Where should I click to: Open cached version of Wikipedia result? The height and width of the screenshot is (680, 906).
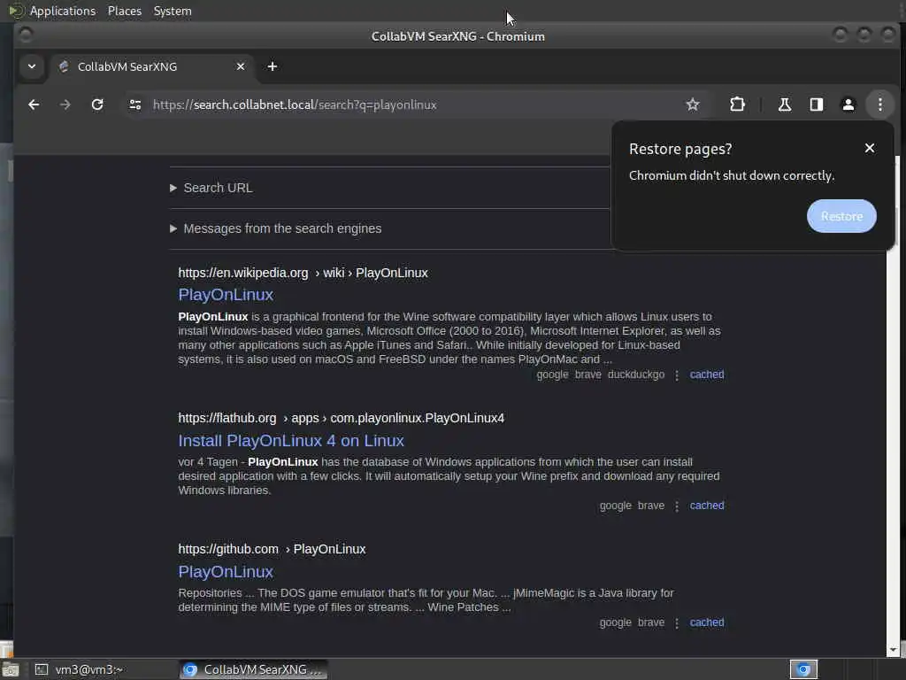point(706,375)
